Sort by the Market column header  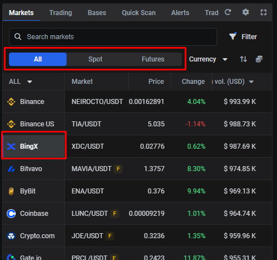pyautogui.click(x=82, y=82)
